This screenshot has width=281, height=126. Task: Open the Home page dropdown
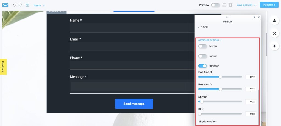39,5
